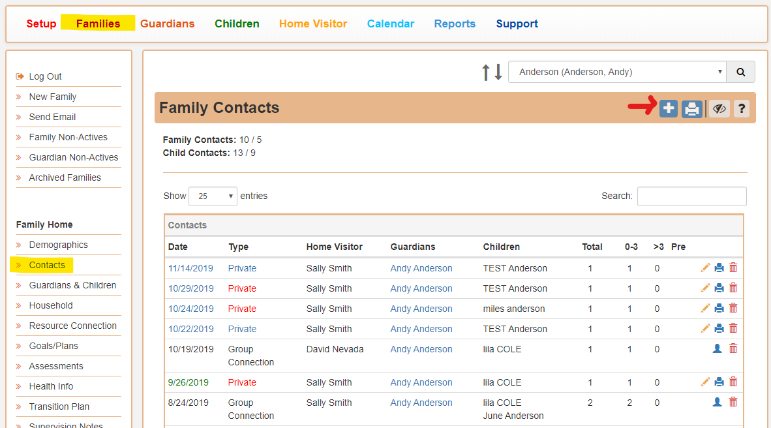Edit the 10/24/2019 contact with pencil
Image resolution: width=771 pixels, height=428 pixels.
[705, 308]
